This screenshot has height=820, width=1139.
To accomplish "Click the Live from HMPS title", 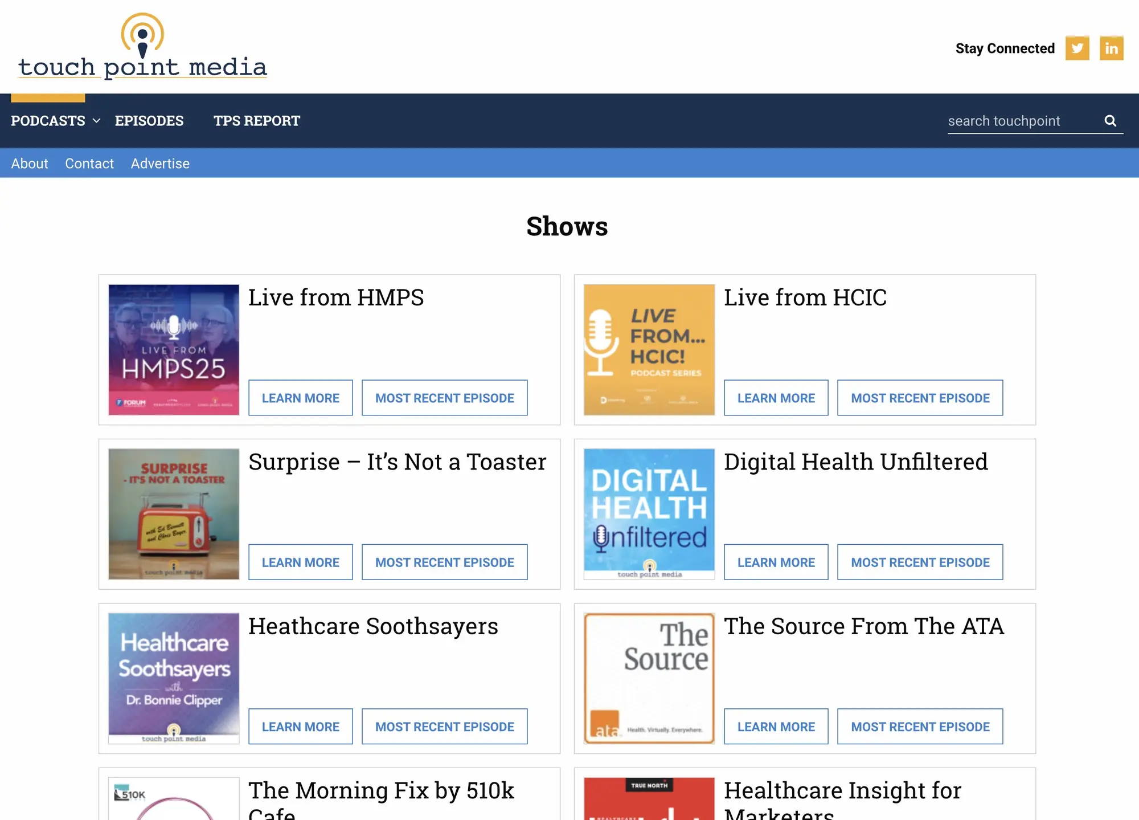I will (x=336, y=297).
